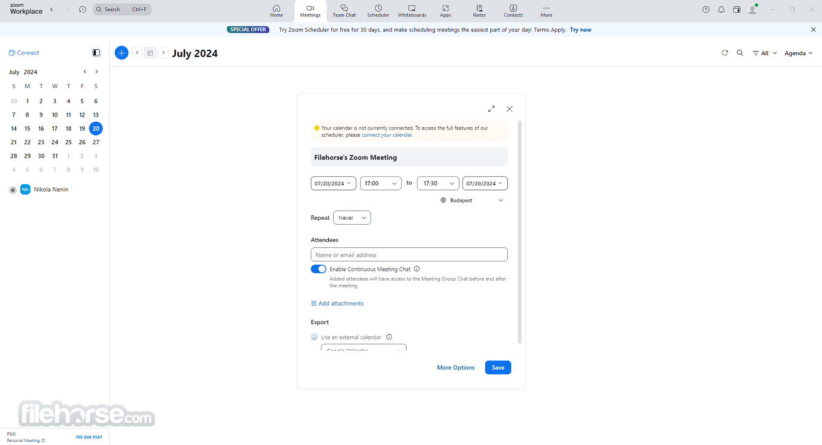Viewport: 822px width, 445px height.
Task: Go back using the top navigation arrow
Action: tap(52, 9)
